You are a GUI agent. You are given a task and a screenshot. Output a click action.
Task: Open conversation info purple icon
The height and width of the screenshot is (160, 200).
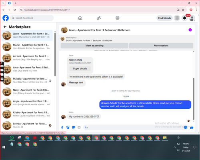click(190, 30)
